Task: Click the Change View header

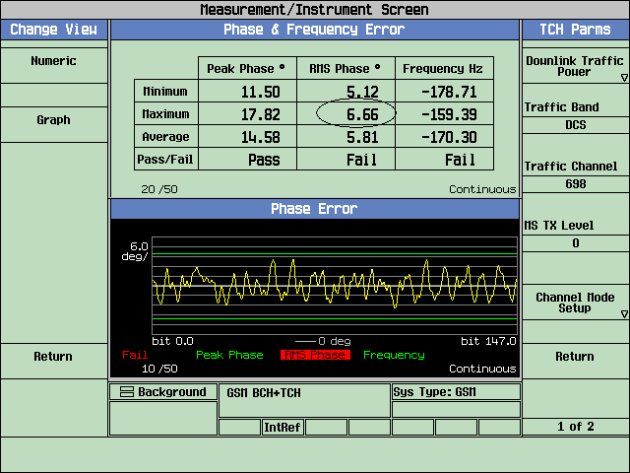Action: coord(54,30)
